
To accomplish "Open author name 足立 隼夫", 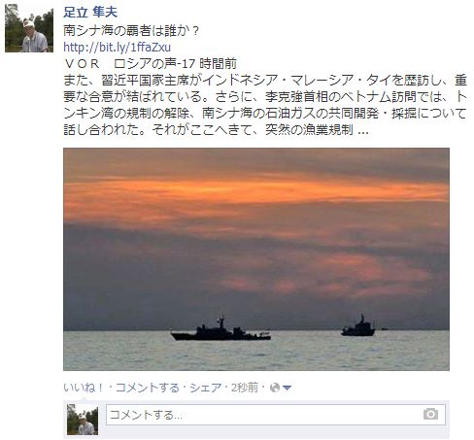I will pyautogui.click(x=90, y=13).
